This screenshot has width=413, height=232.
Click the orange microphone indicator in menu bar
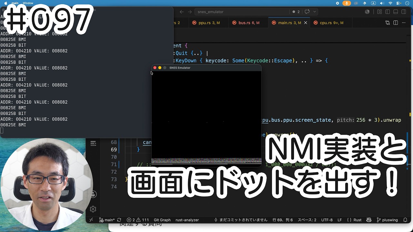347,3
